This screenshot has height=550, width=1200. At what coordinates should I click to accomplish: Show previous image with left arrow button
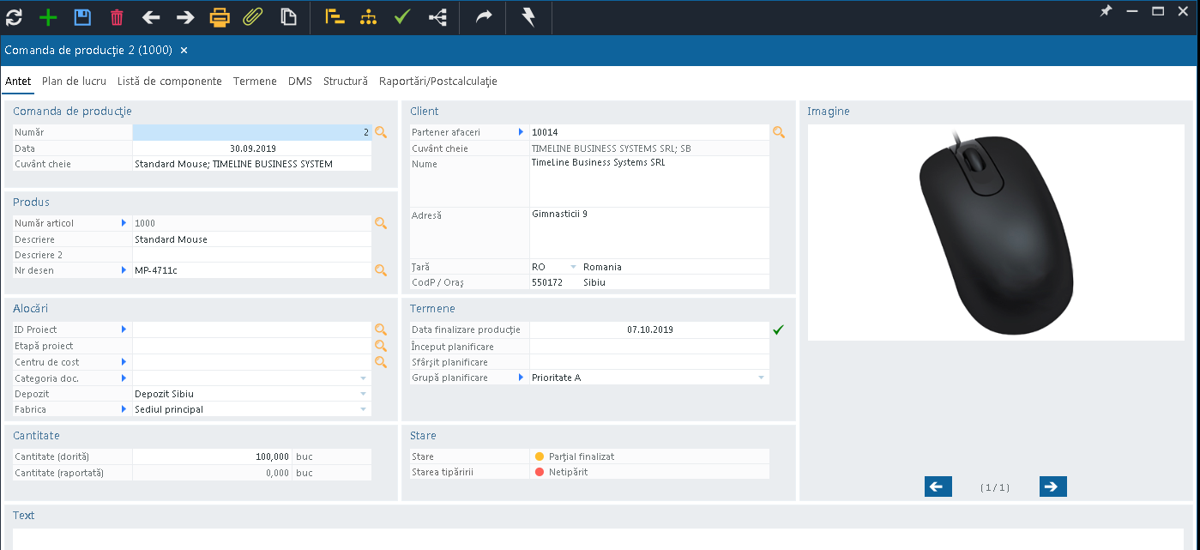[x=938, y=487]
